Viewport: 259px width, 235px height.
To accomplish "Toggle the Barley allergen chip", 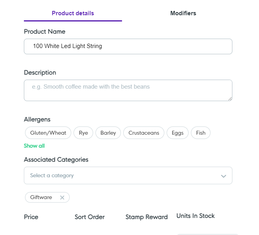I will 108,133.
